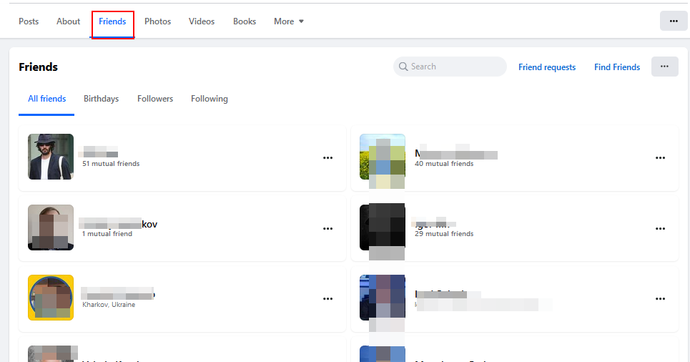Click the 'Kharkov, Ukraine' text
This screenshot has height=362, width=690.
[109, 305]
